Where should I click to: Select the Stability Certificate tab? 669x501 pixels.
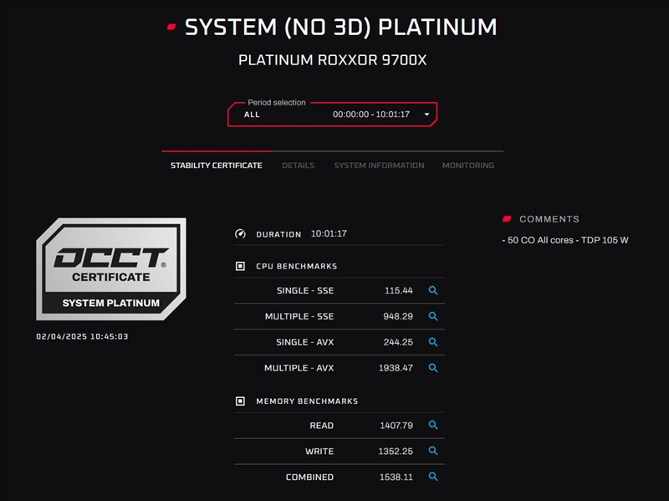217,165
